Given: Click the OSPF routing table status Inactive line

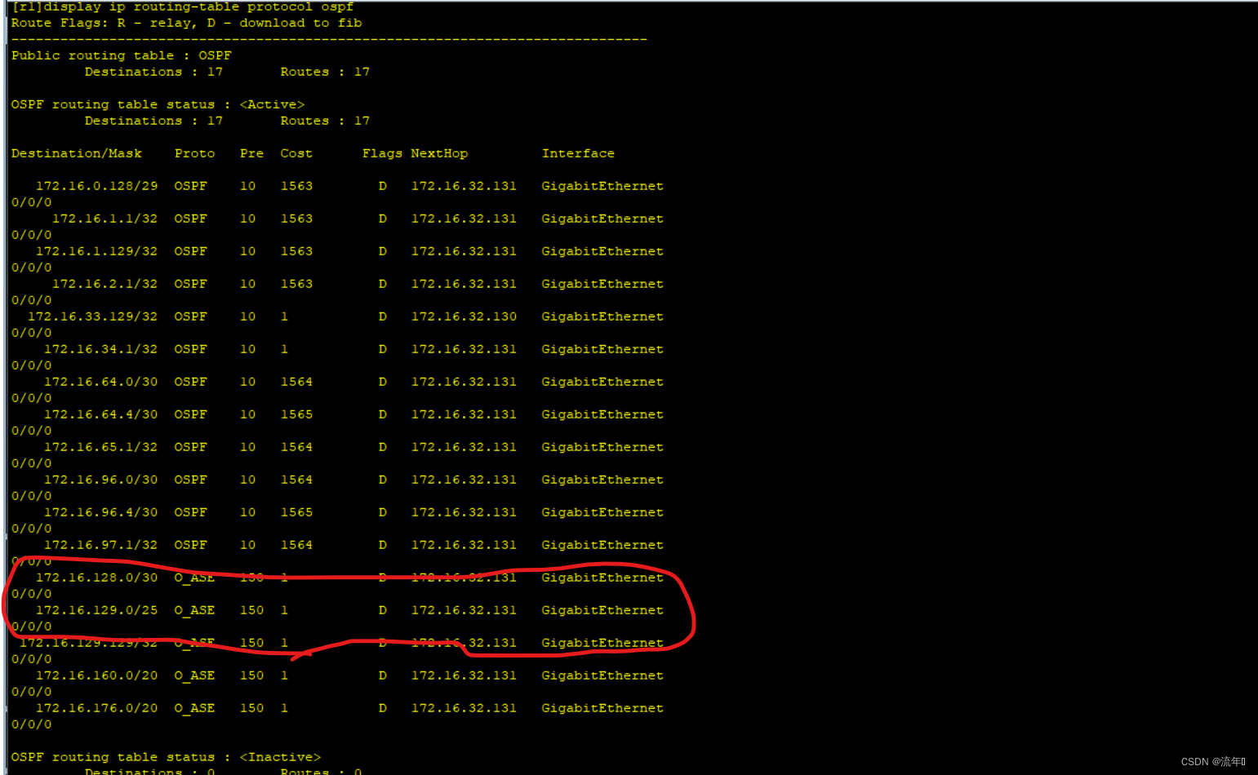Looking at the screenshot, I should (x=166, y=757).
